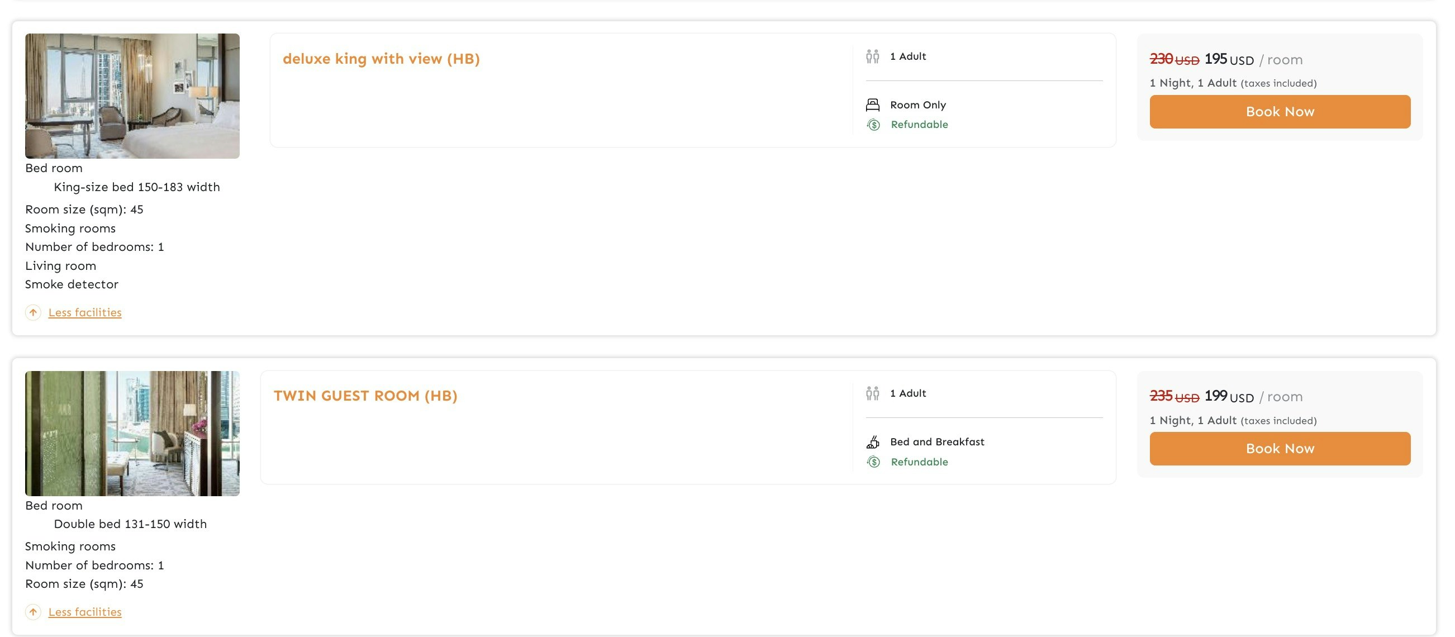This screenshot has height=637, width=1455.
Task: Click the bed icon beside Room Only
Action: (x=873, y=105)
